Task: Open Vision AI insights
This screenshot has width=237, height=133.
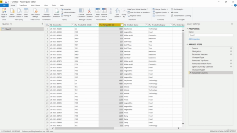Action: point(174,13)
